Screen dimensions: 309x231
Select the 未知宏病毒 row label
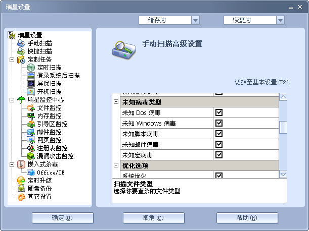pyautogui.click(x=137, y=155)
